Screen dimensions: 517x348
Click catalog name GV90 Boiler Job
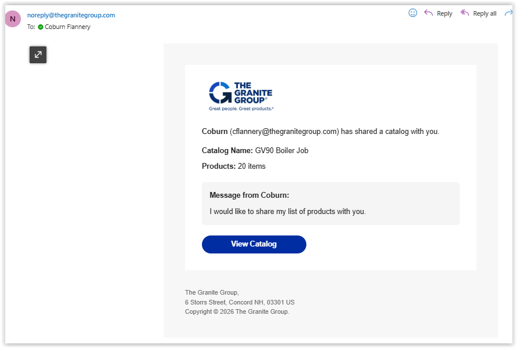tap(281, 151)
